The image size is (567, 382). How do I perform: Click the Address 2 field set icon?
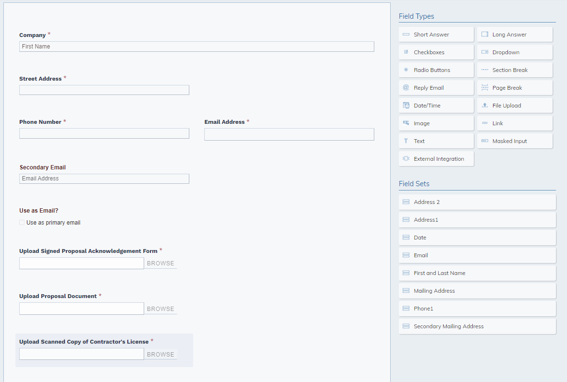(x=406, y=202)
